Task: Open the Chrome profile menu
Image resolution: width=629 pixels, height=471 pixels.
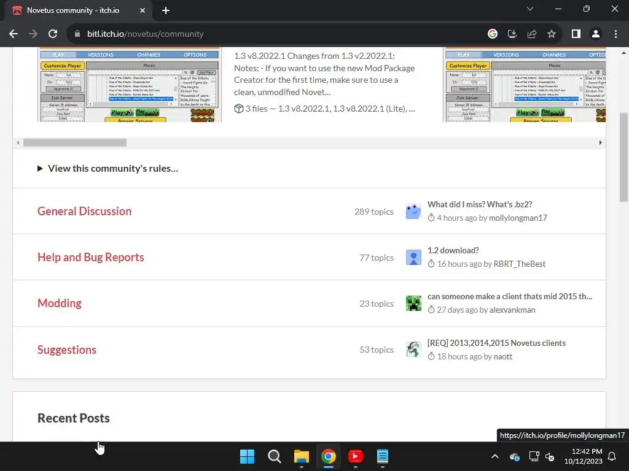Action: pos(596,34)
